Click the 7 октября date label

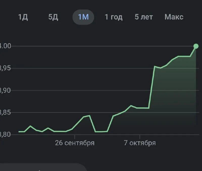point(140,143)
